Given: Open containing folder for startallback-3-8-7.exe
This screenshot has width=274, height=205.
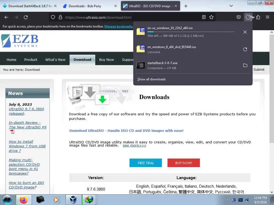Looking at the screenshot, I should (245, 65).
